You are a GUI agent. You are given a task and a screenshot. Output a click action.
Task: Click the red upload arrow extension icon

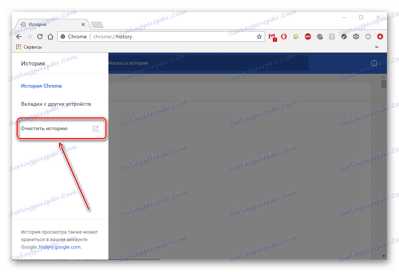(x=380, y=36)
